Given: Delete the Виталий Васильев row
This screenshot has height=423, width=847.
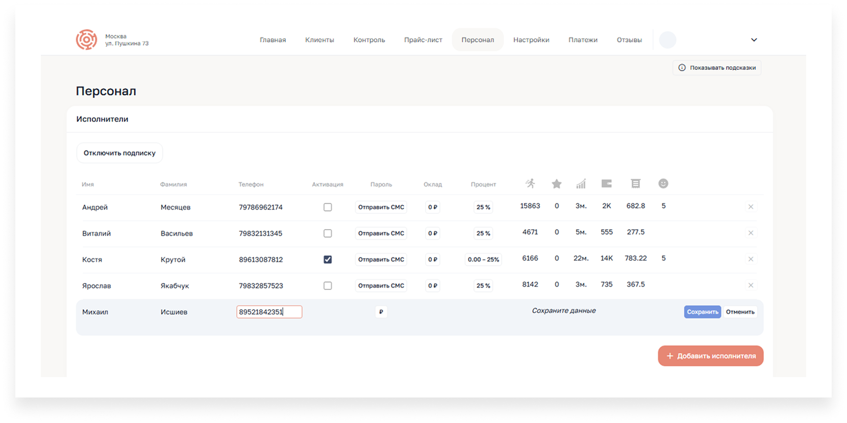Looking at the screenshot, I should coord(751,233).
